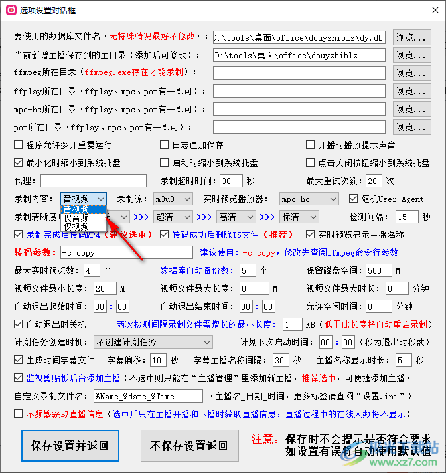Image resolution: width=446 pixels, height=473 pixels.
Task: Collapse the 录制内容 dropdown arrow
Action: 101,199
